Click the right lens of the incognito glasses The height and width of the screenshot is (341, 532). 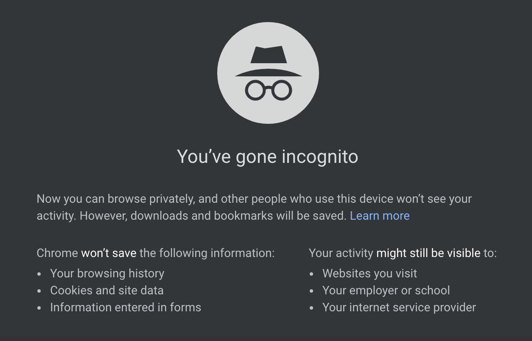click(282, 89)
